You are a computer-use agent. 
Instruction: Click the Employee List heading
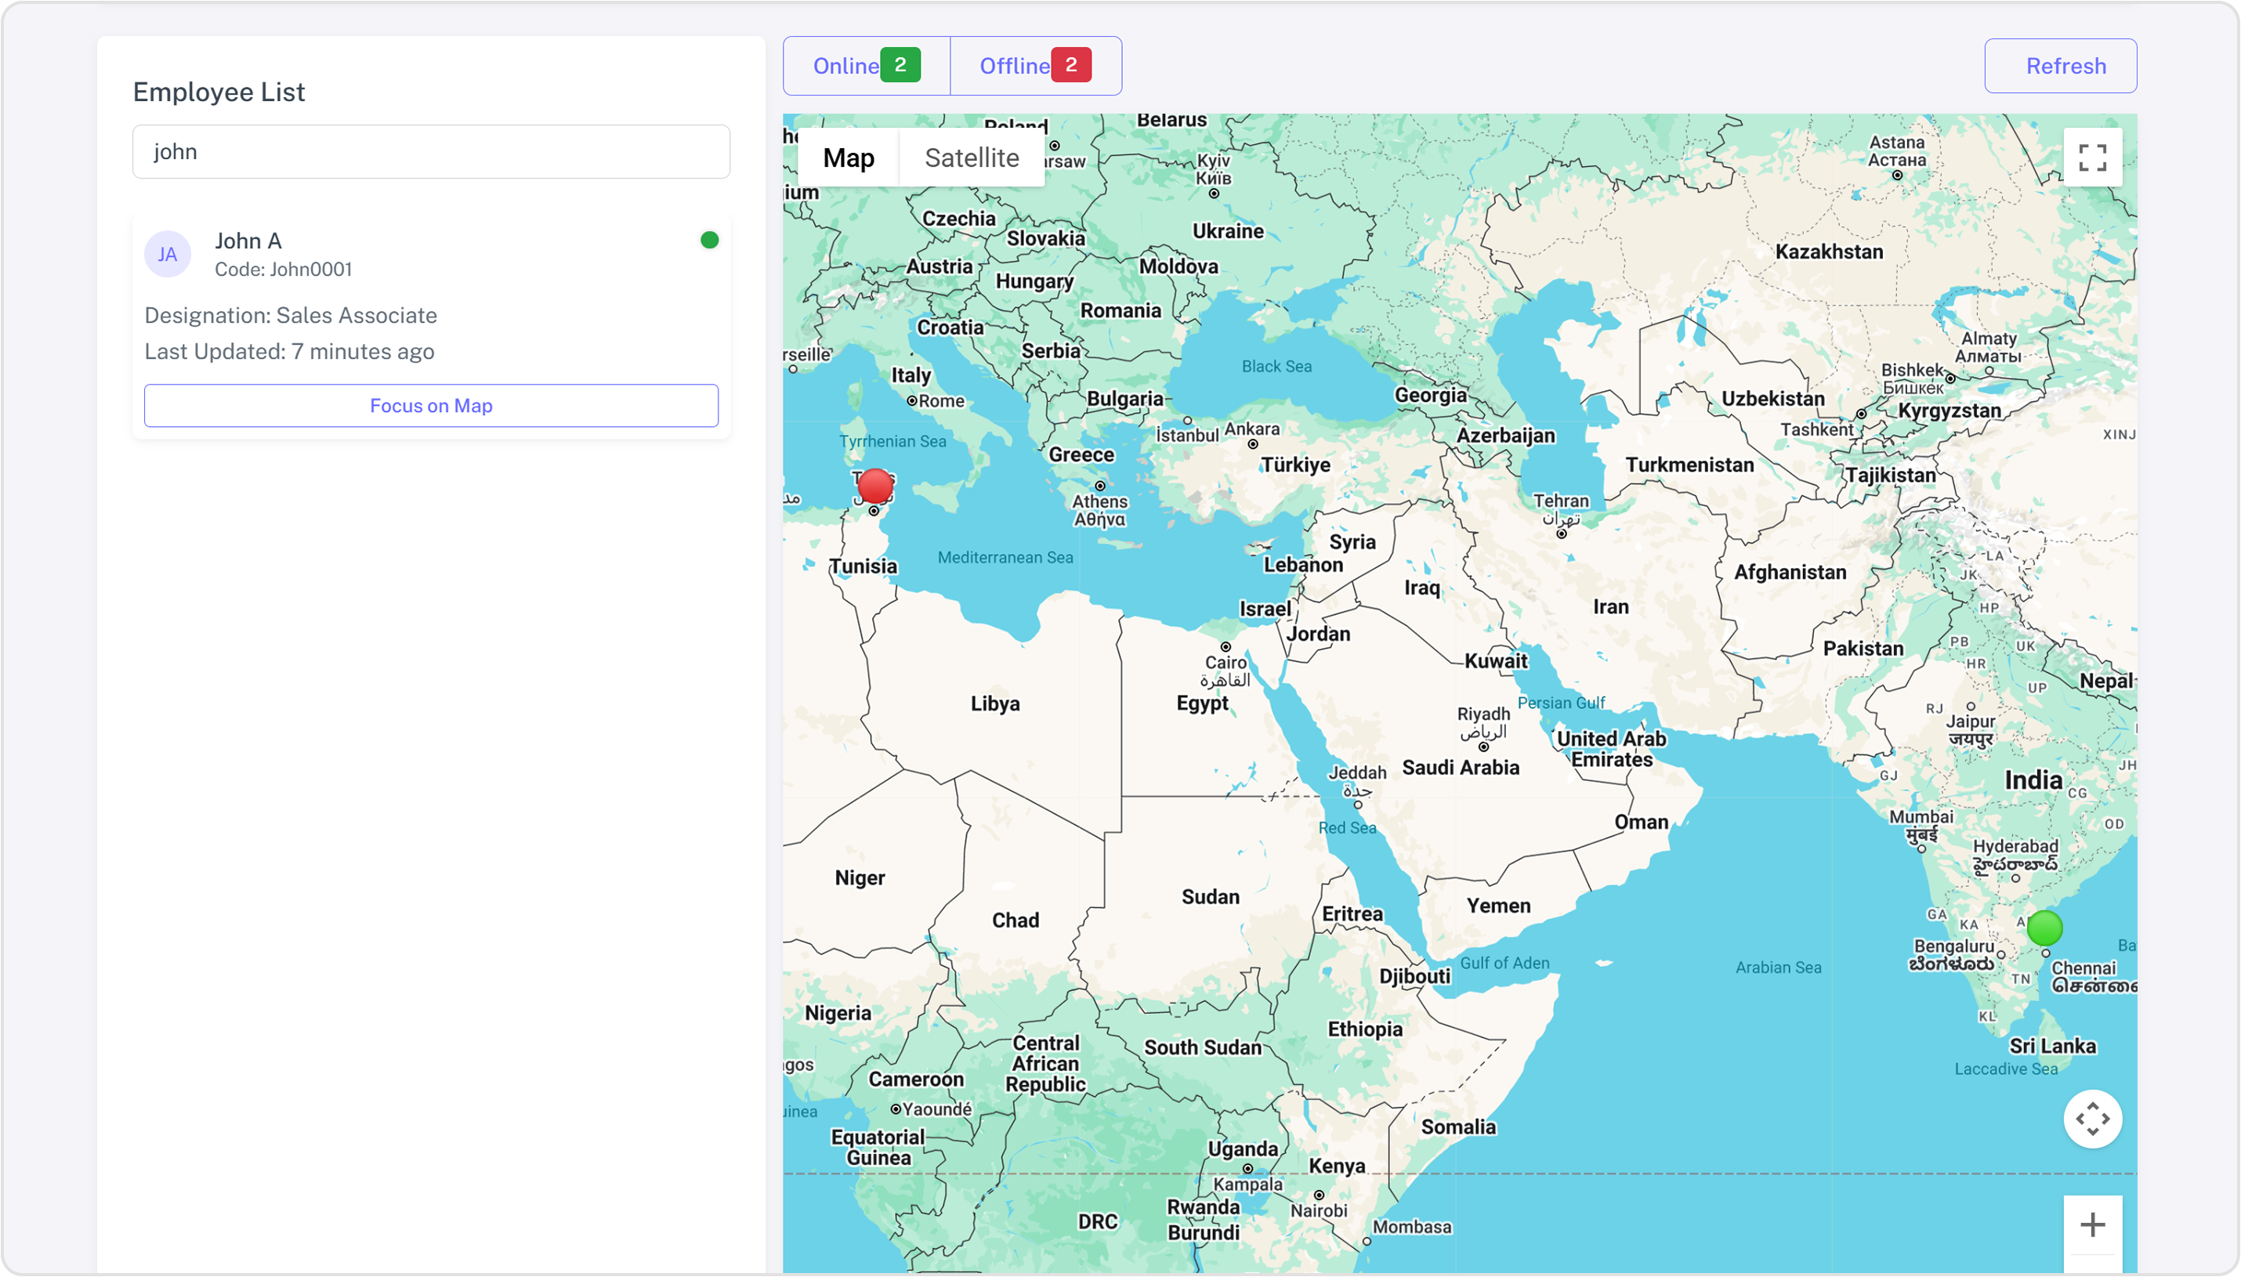tap(219, 92)
